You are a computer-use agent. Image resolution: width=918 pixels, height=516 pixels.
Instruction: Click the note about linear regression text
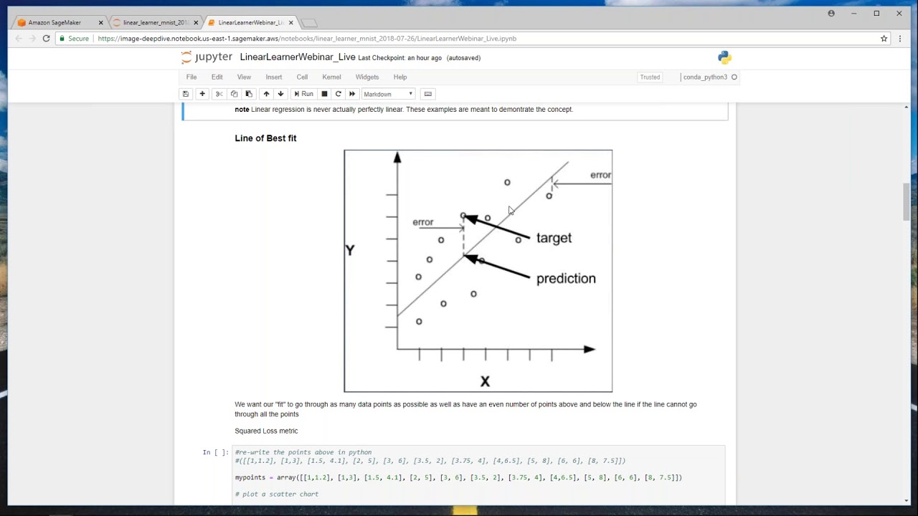click(x=404, y=110)
